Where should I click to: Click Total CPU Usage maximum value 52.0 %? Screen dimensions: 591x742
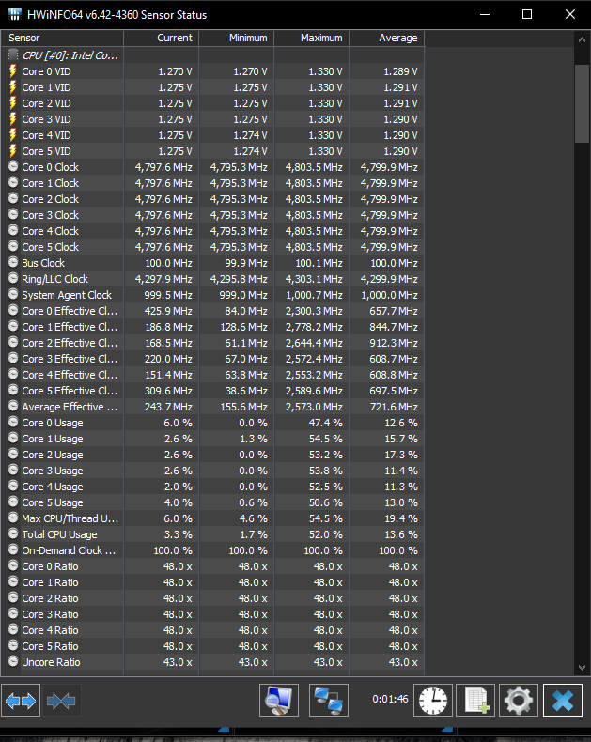pos(326,534)
